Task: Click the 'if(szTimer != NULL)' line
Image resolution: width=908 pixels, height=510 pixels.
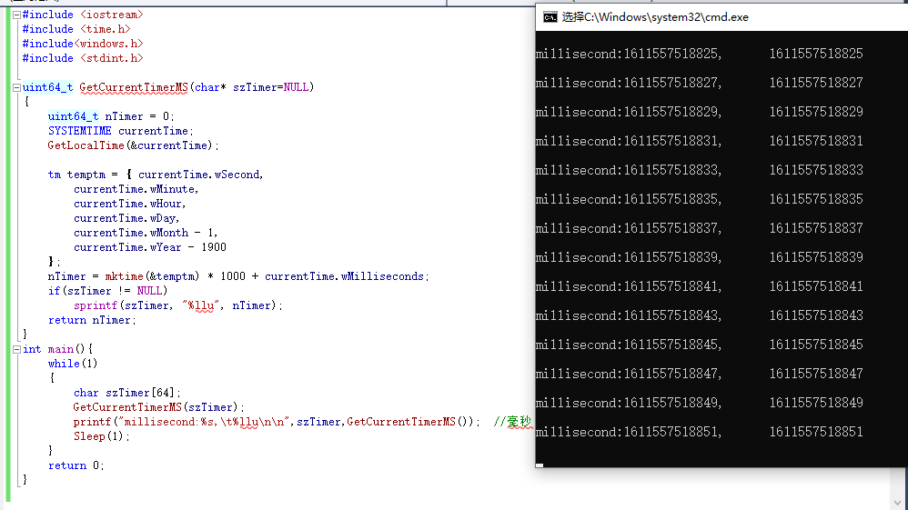Action: (x=107, y=291)
